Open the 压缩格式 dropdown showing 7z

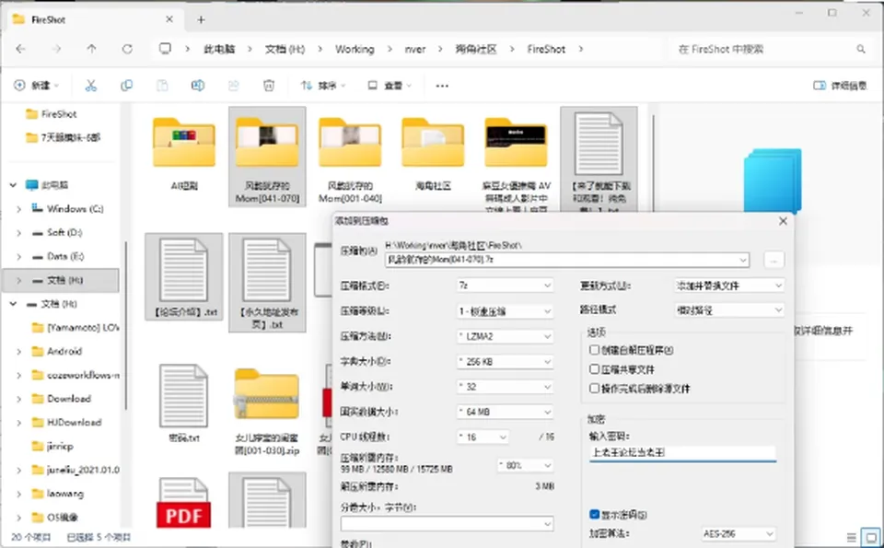pos(505,286)
